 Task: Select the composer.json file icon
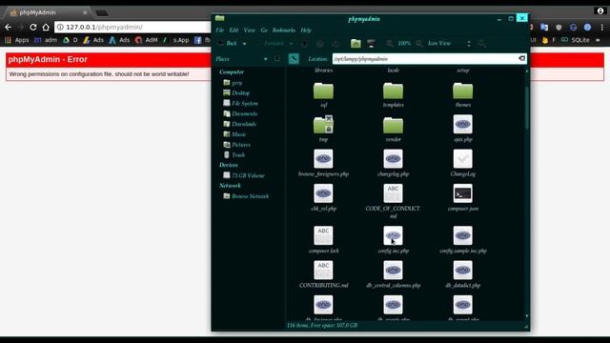click(x=462, y=193)
